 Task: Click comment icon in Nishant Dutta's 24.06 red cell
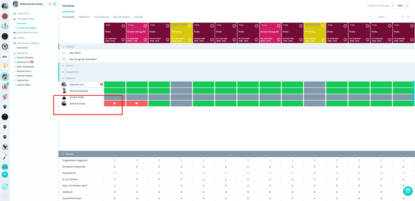click(115, 104)
